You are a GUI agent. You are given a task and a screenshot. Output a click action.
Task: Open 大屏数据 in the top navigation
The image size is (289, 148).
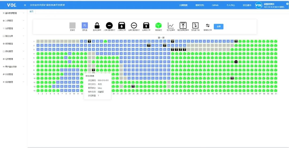click(183, 5)
